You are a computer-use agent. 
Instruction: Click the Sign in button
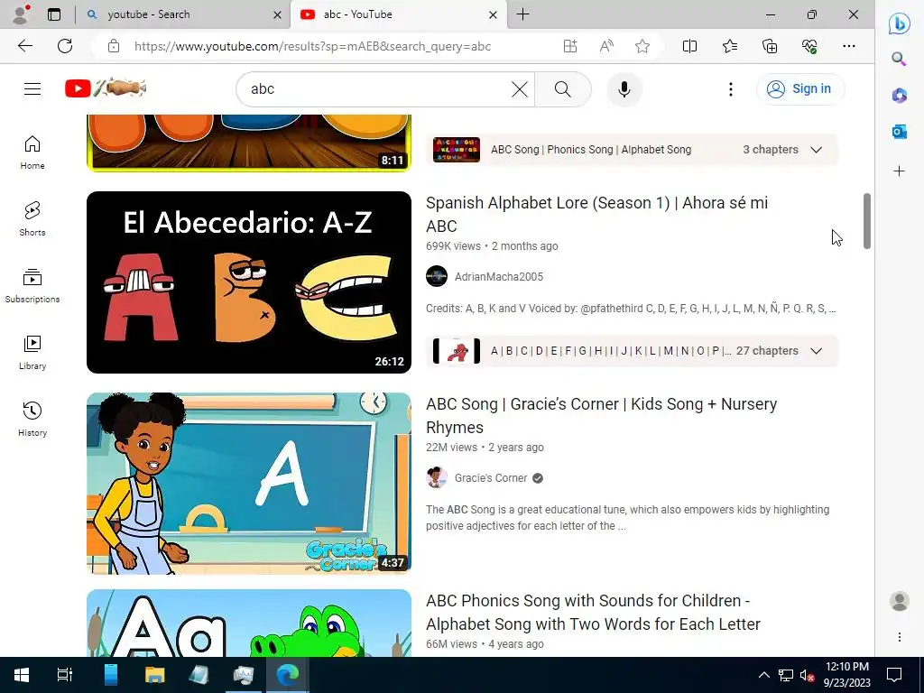tap(799, 89)
